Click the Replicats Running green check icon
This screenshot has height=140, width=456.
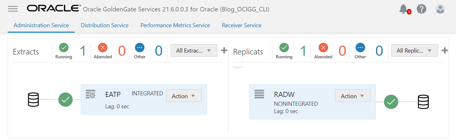[x=284, y=48]
